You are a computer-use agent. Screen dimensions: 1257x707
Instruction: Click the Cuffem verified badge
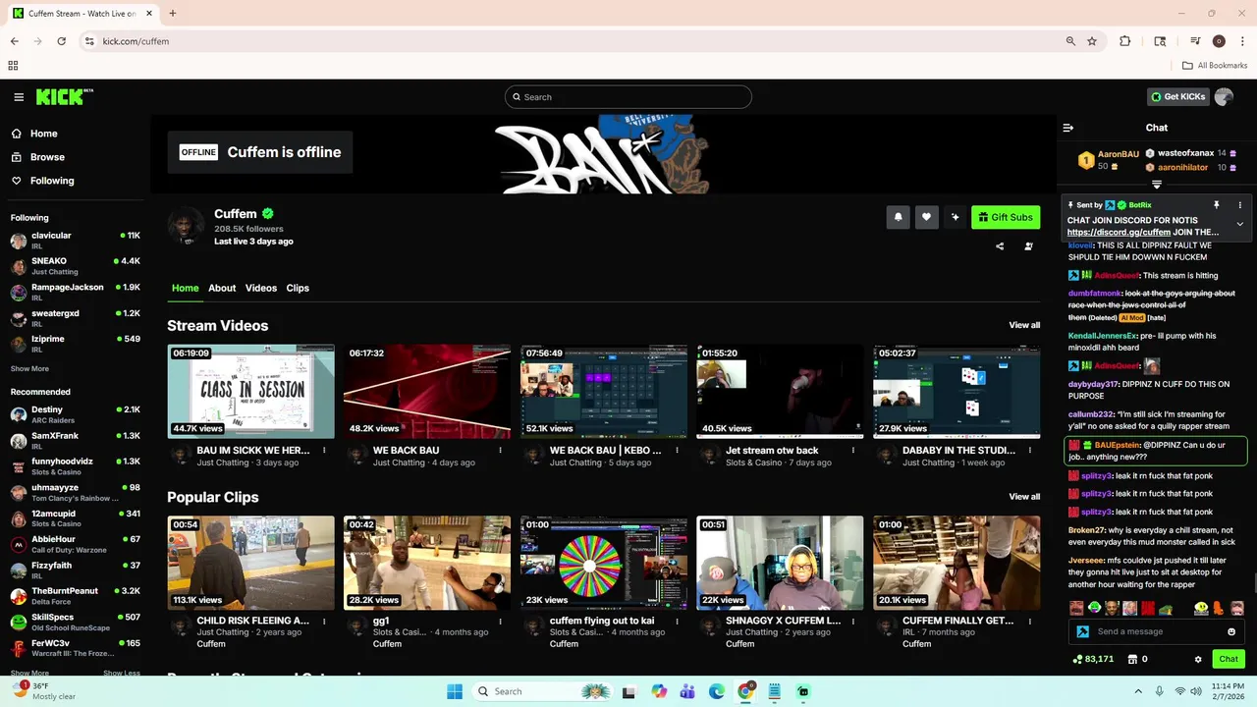[x=267, y=214]
